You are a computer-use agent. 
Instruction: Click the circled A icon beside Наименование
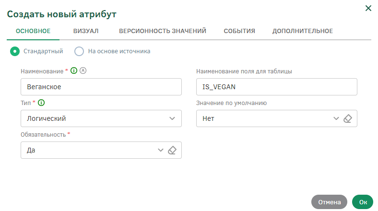(82, 71)
